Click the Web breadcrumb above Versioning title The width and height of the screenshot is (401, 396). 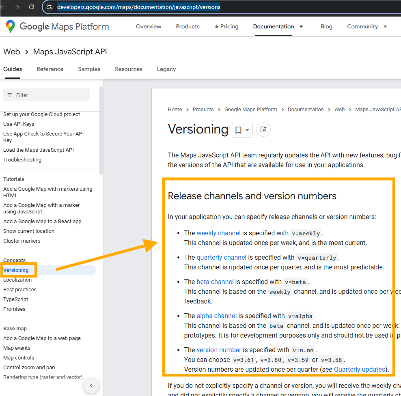(339, 110)
